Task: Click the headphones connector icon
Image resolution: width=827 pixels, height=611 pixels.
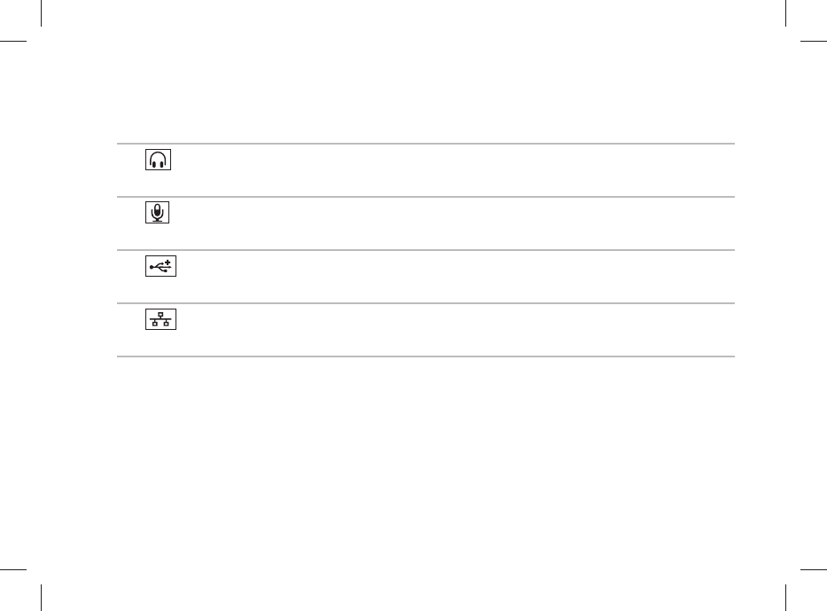Action: tap(159, 160)
